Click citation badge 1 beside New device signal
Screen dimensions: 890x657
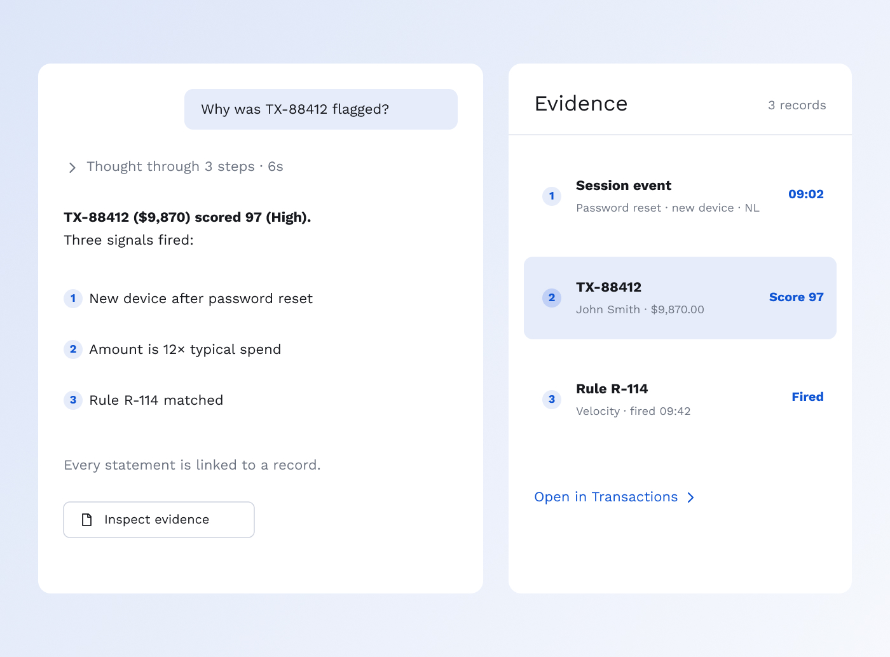click(73, 299)
